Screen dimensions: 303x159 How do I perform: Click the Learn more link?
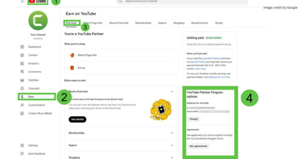tap(200, 69)
